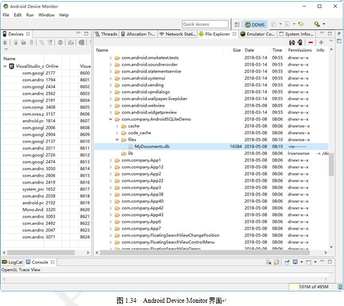The width and height of the screenshot is (344, 306).
Task: Collapse the VisualStudio device node
Action: click(x=5, y=66)
